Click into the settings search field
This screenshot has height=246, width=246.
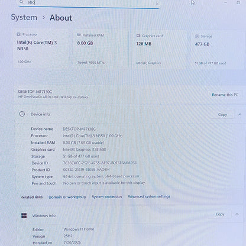pos(89,3)
